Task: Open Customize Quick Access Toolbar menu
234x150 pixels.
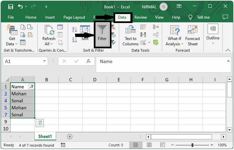Action: click(46, 7)
